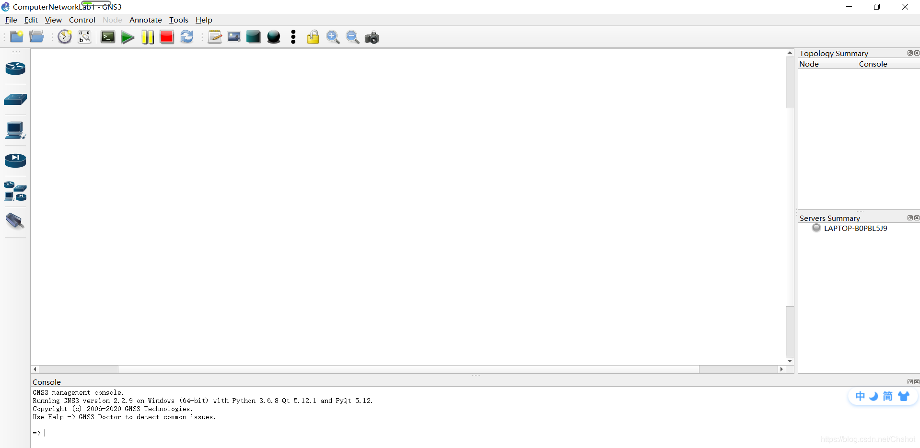Image resolution: width=920 pixels, height=448 pixels.
Task: Browse end devices in the sidebar
Action: point(15,130)
